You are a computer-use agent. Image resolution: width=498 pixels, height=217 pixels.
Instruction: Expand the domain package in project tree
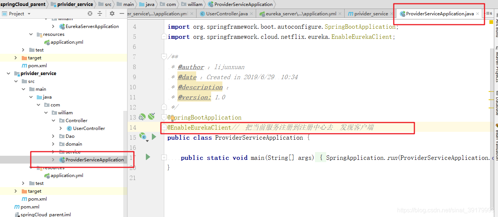tap(53, 144)
